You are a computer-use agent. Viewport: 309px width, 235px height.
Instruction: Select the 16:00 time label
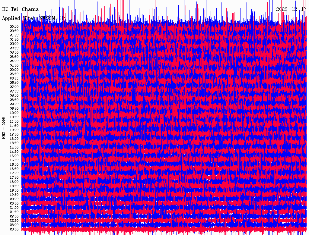pyautogui.click(x=14, y=164)
